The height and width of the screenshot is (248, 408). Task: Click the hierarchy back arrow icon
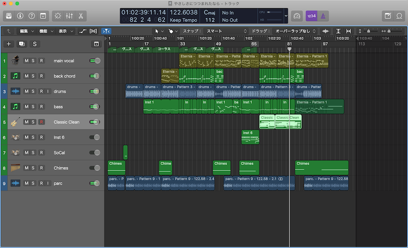tap(9, 31)
